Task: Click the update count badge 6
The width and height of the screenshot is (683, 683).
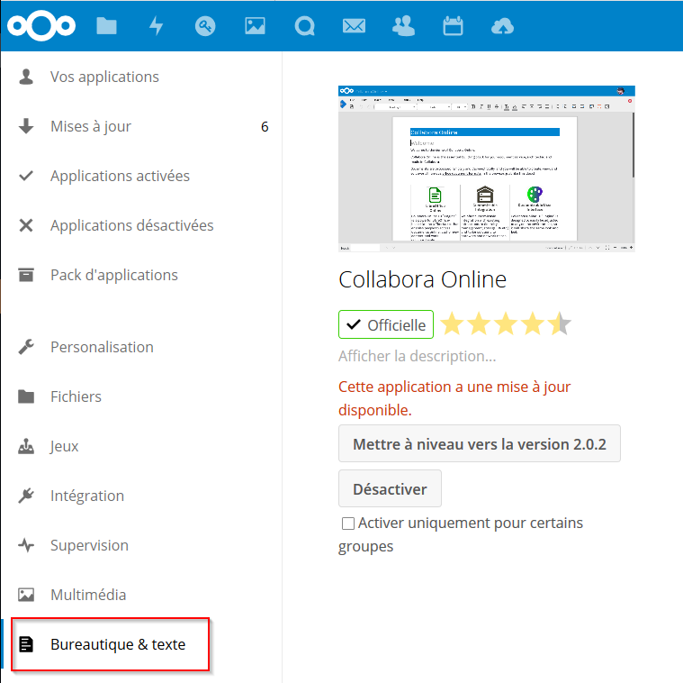Action: (265, 127)
